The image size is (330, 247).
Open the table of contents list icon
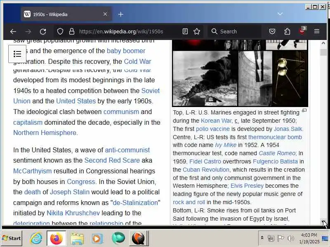point(17,54)
